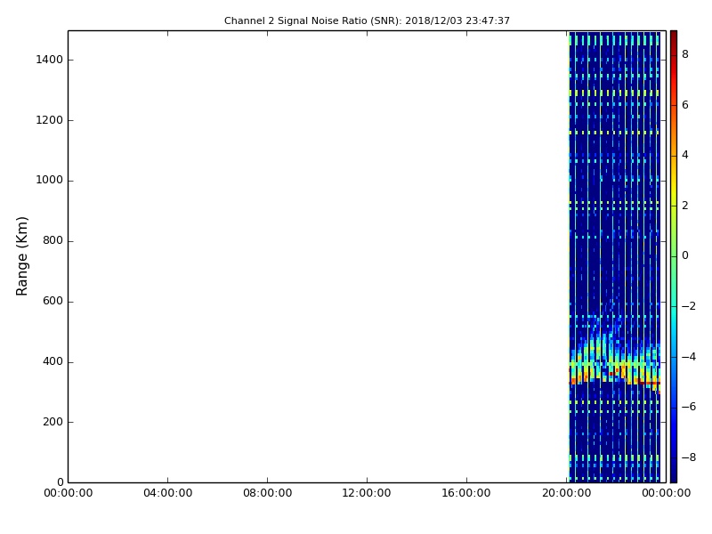Viewport: 712px width, 534px height.
Task: Click the colorbar tick label 8
Action: (x=685, y=54)
